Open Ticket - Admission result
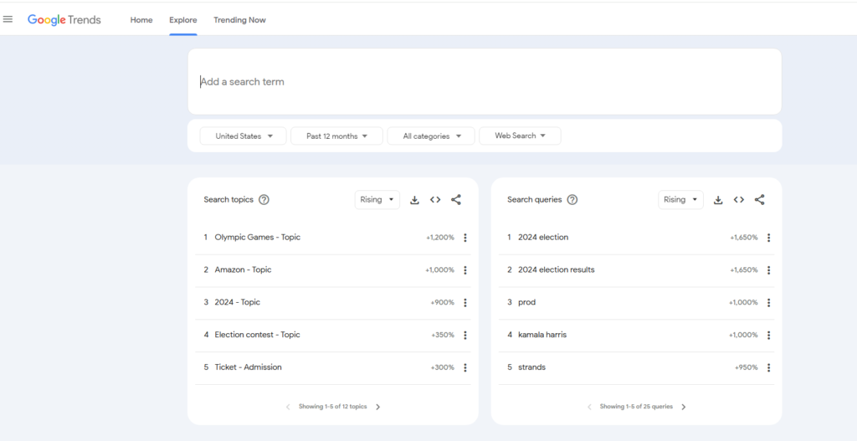The width and height of the screenshot is (857, 441). 248,367
